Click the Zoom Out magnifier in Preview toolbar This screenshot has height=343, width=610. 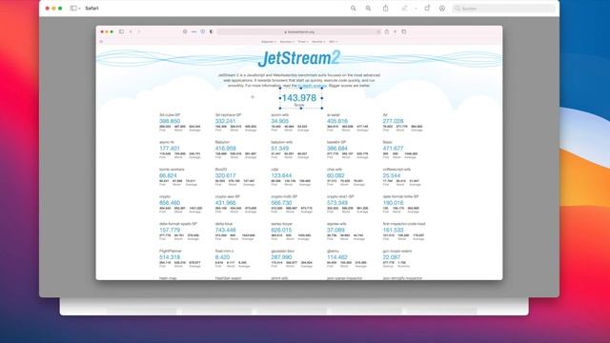click(x=354, y=9)
